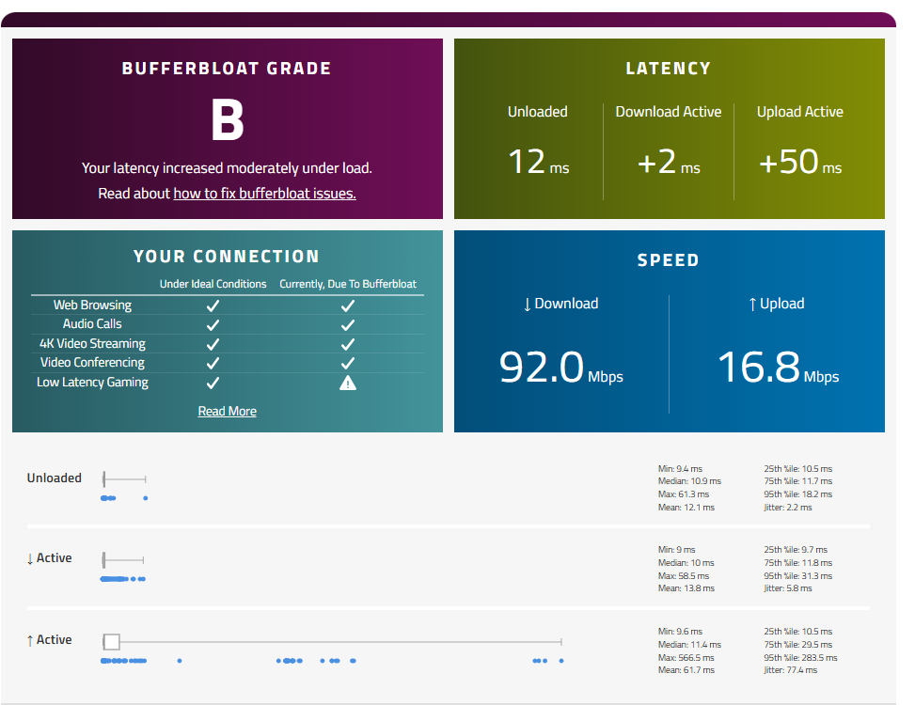Click the latency increased moderately message
This screenshot has width=915, height=705.
(227, 168)
